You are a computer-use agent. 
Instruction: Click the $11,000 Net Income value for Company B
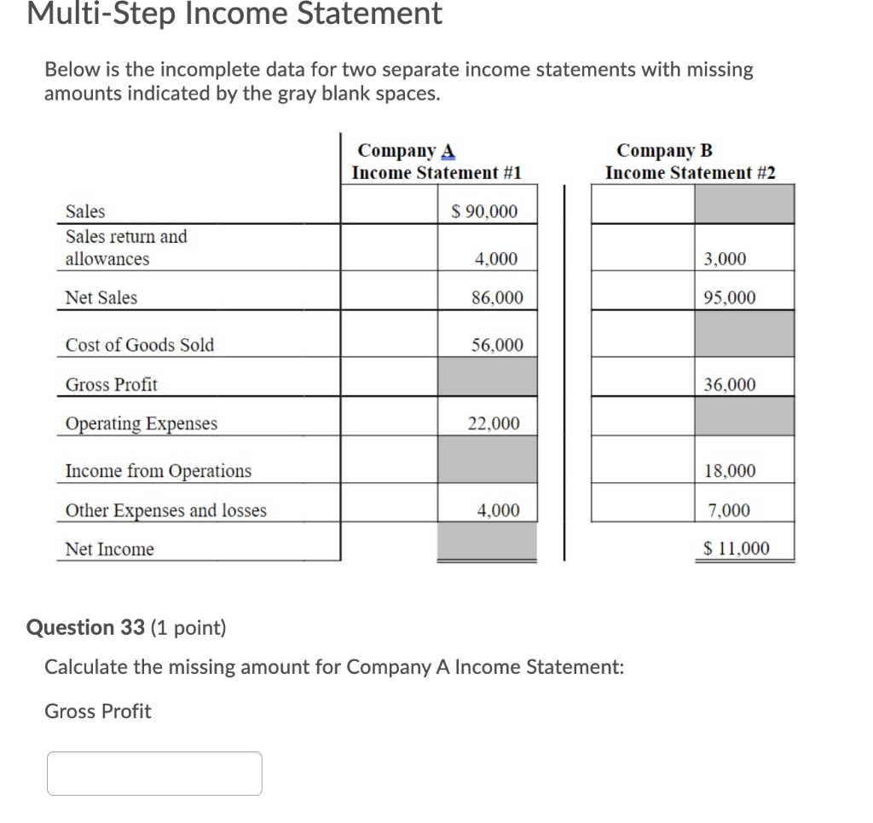pos(739,548)
